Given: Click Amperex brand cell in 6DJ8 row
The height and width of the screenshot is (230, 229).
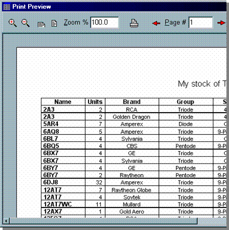Looking at the screenshot, I should 132,182.
